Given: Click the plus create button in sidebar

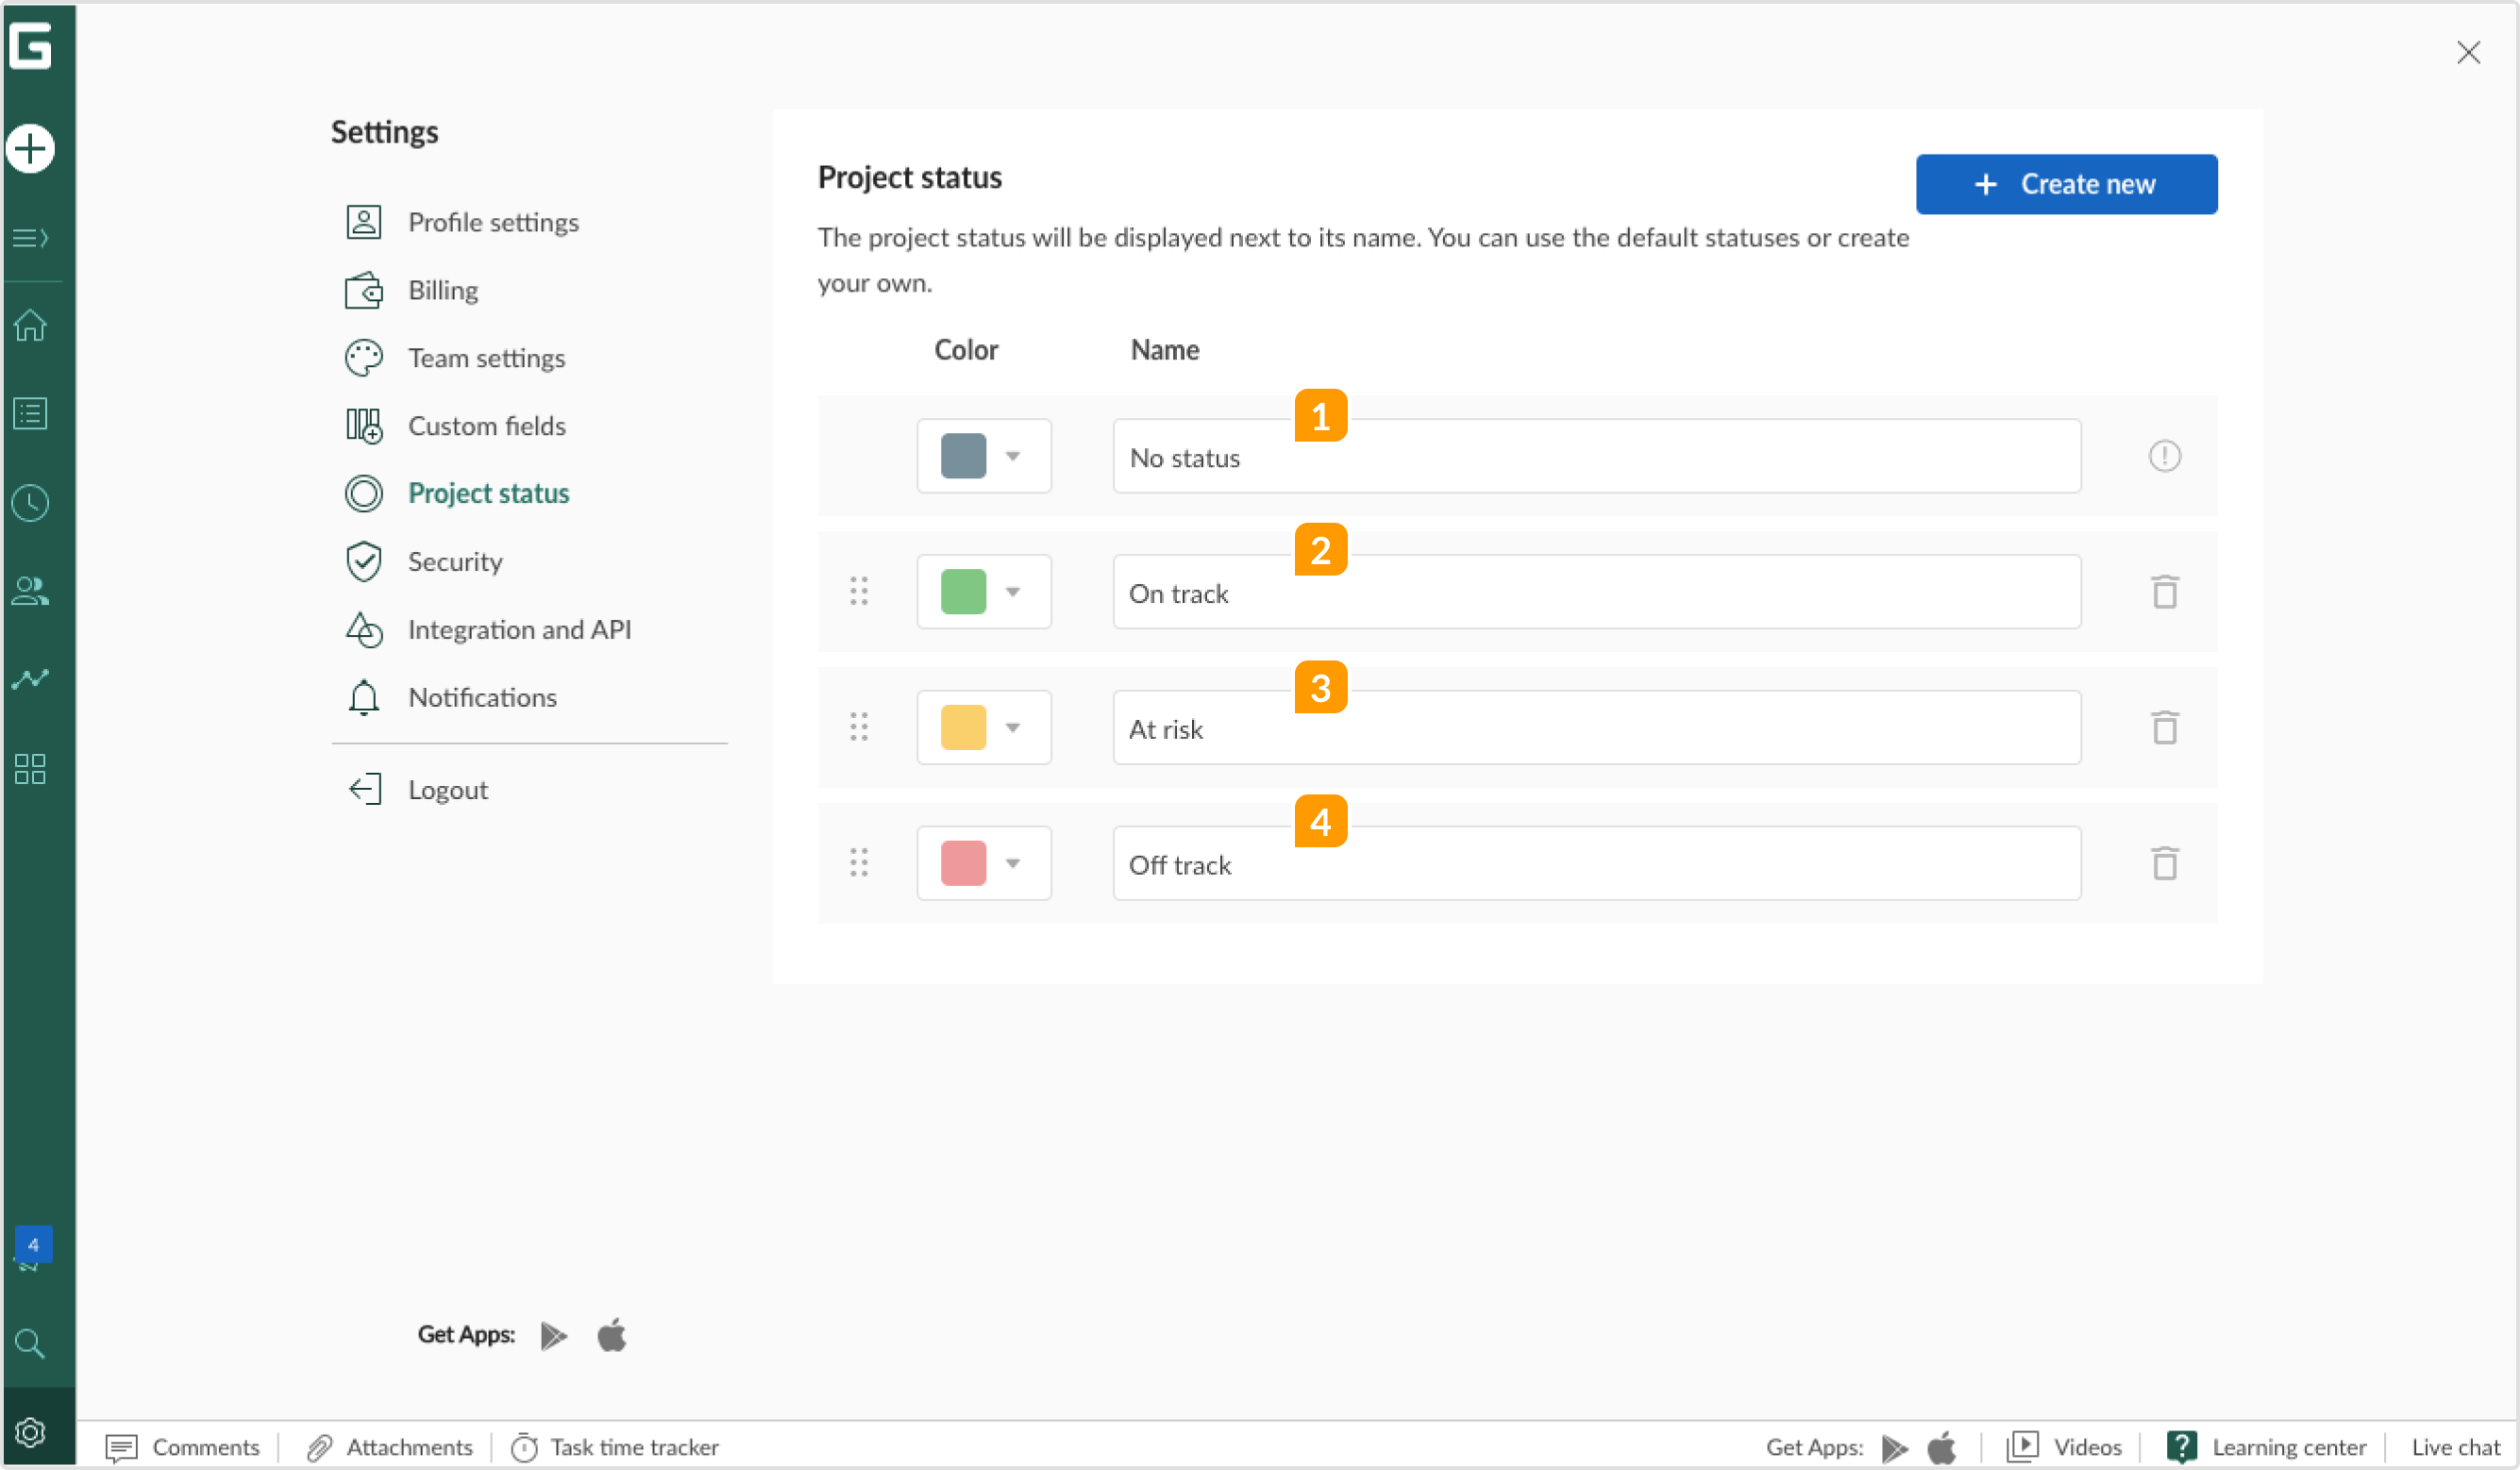Looking at the screenshot, I should (30, 149).
